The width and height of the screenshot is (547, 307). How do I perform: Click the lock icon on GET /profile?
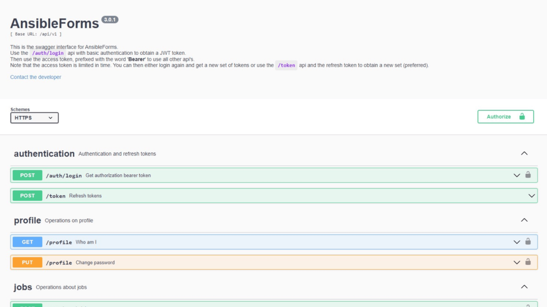(x=528, y=241)
